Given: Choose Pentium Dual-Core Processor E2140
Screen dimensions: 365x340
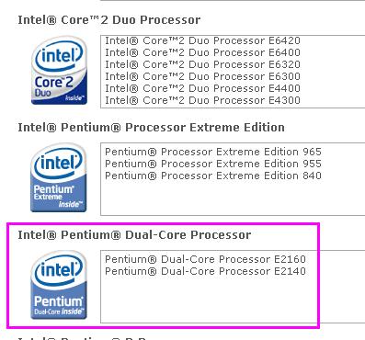Looking at the screenshot, I should point(205,271).
